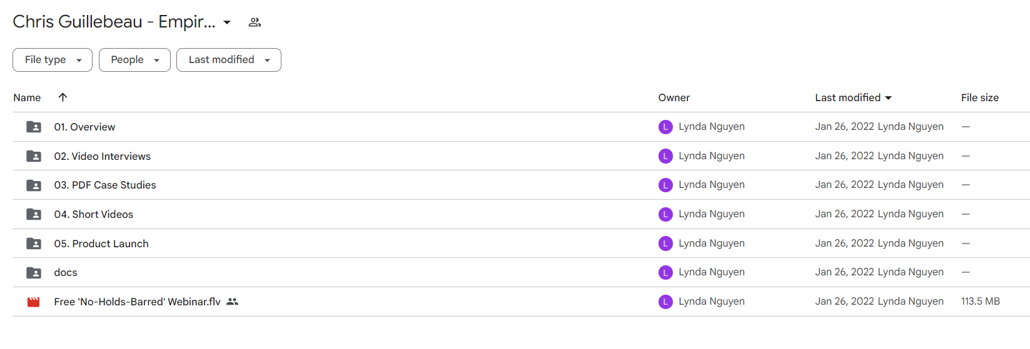The height and width of the screenshot is (349, 1030).
Task: Click the Owner column header
Action: tap(674, 97)
